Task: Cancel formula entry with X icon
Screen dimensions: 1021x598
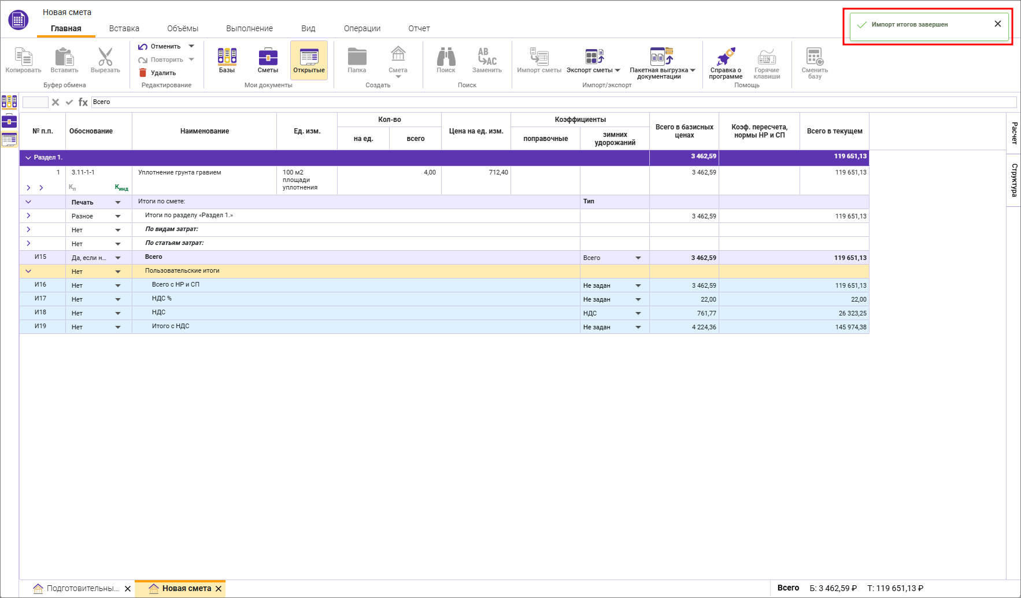Action: click(x=56, y=102)
